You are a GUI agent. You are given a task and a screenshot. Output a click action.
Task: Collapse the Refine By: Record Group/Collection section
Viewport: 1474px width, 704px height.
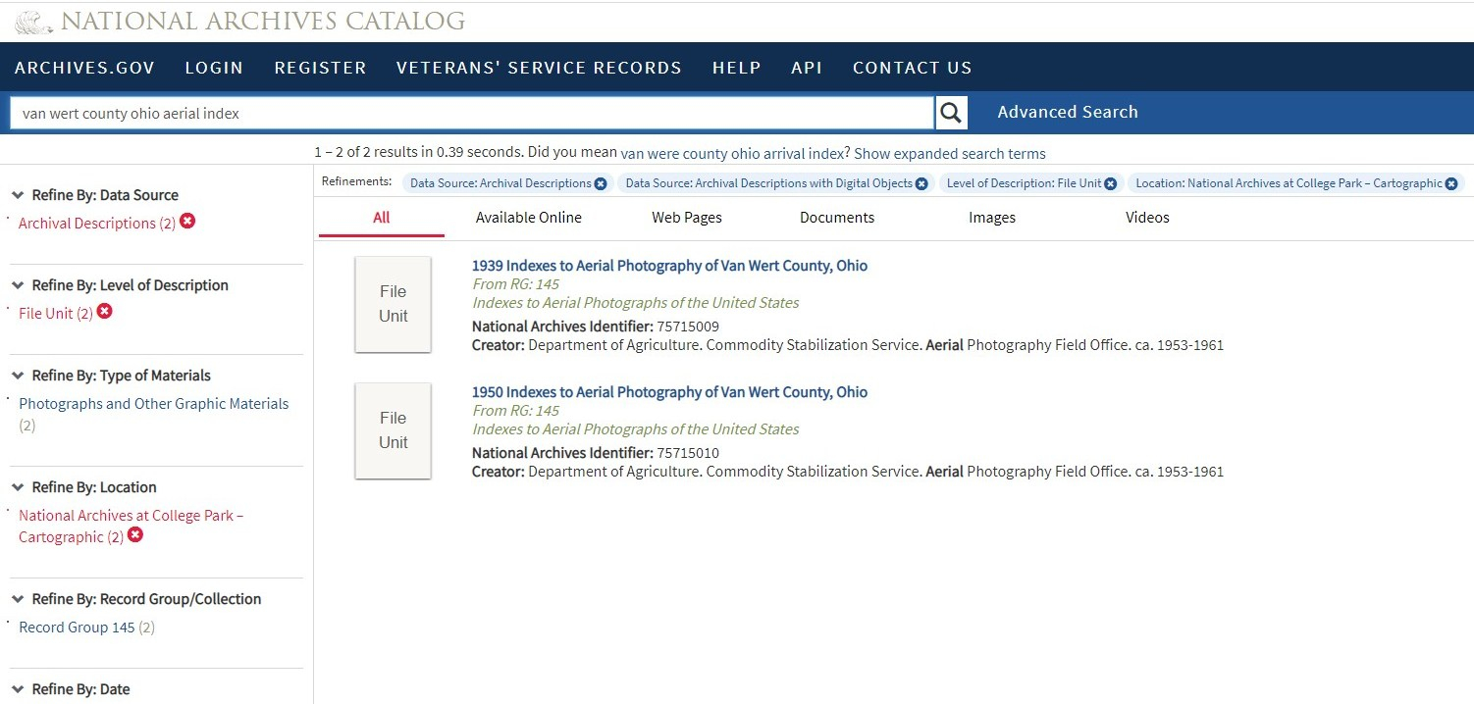18,599
